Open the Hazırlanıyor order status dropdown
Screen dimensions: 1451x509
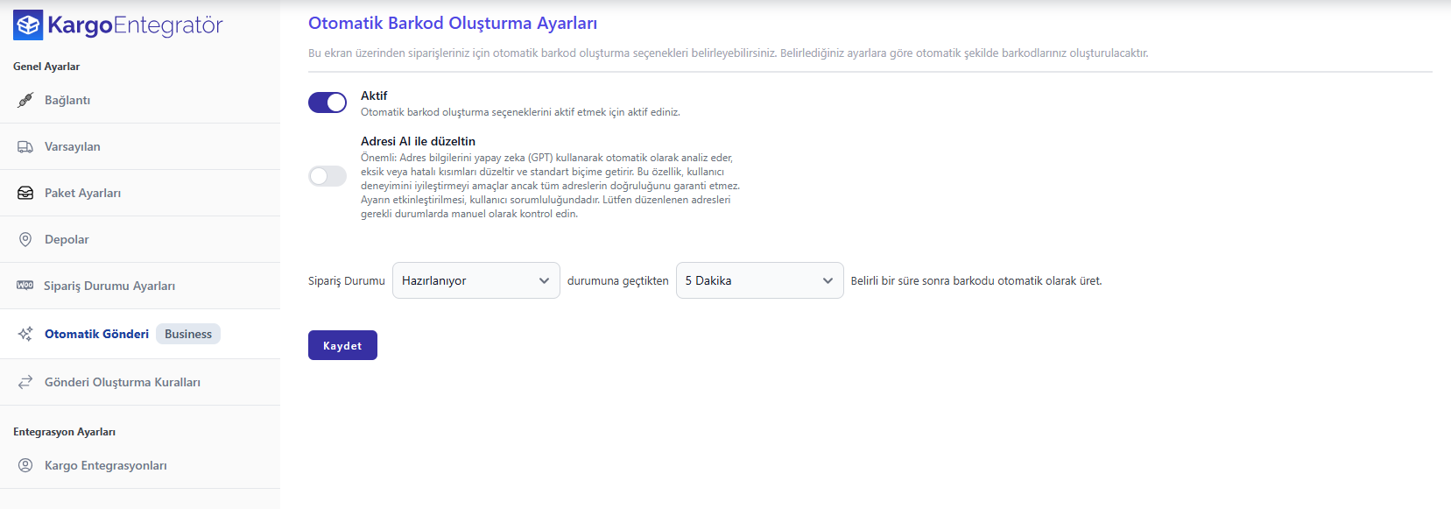pyautogui.click(x=475, y=280)
